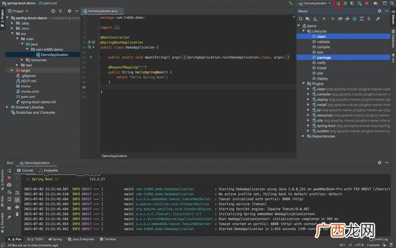This screenshot has width=396, height=248.
Task: Hide the Project tool window
Action: [x=76, y=11]
